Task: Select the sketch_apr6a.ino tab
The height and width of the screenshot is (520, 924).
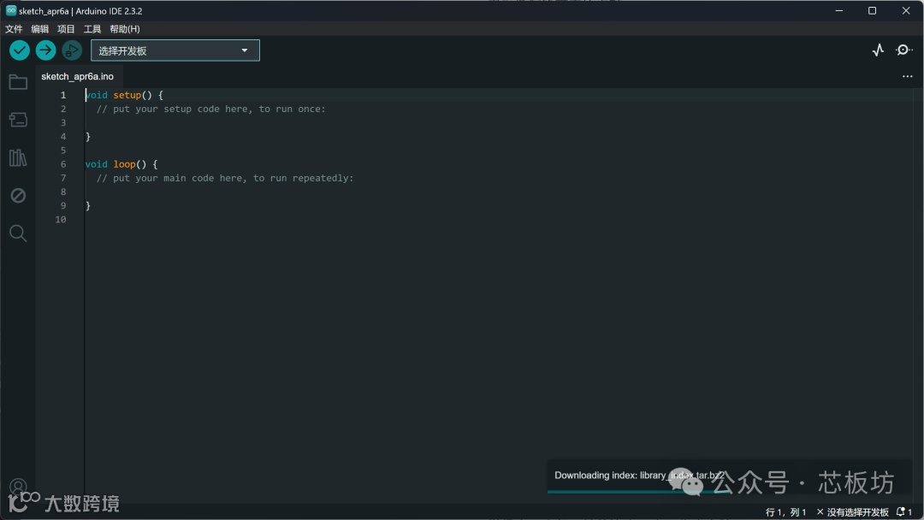Action: [x=77, y=77]
